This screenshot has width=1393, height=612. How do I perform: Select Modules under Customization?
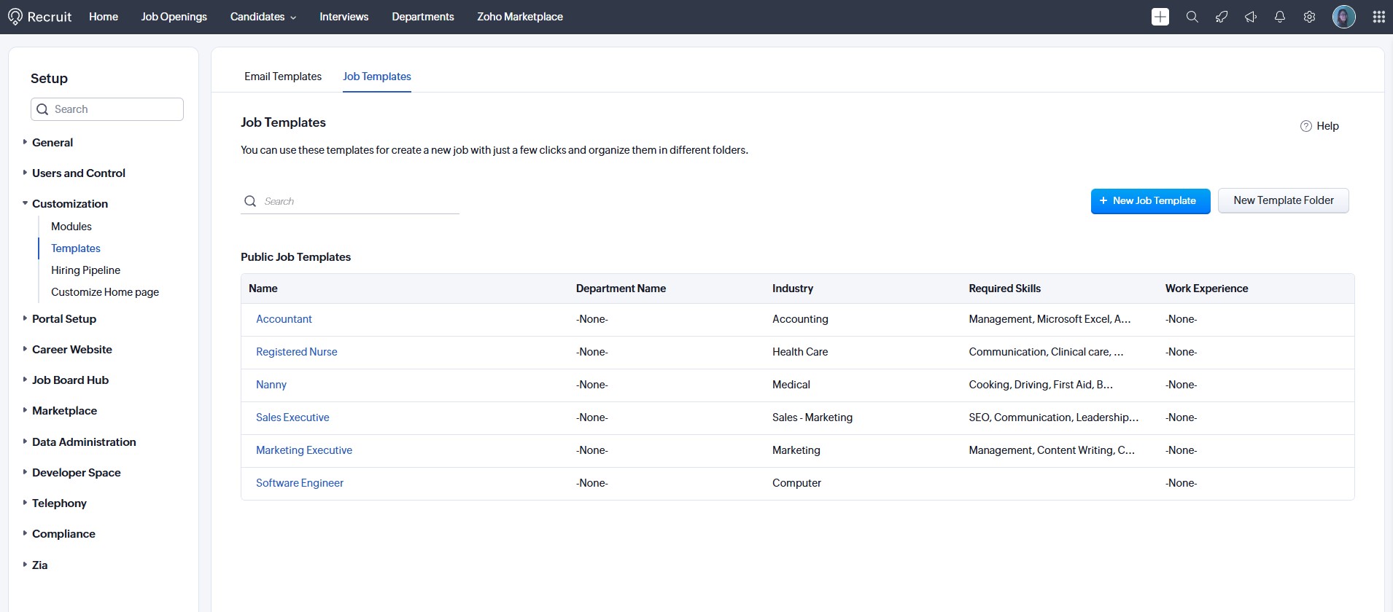click(71, 227)
